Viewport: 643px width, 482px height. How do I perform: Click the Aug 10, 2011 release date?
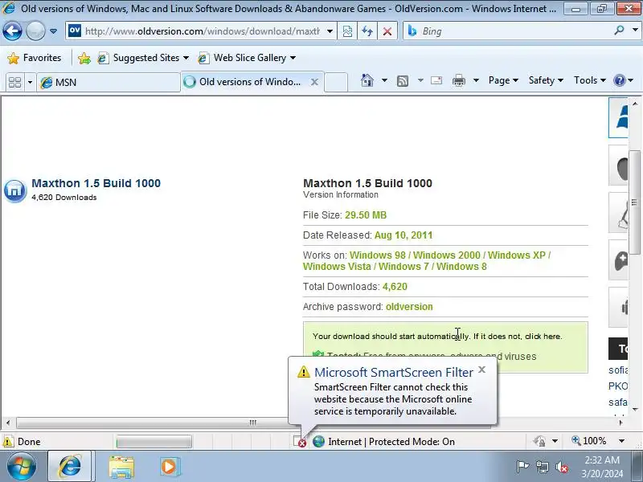pos(403,235)
